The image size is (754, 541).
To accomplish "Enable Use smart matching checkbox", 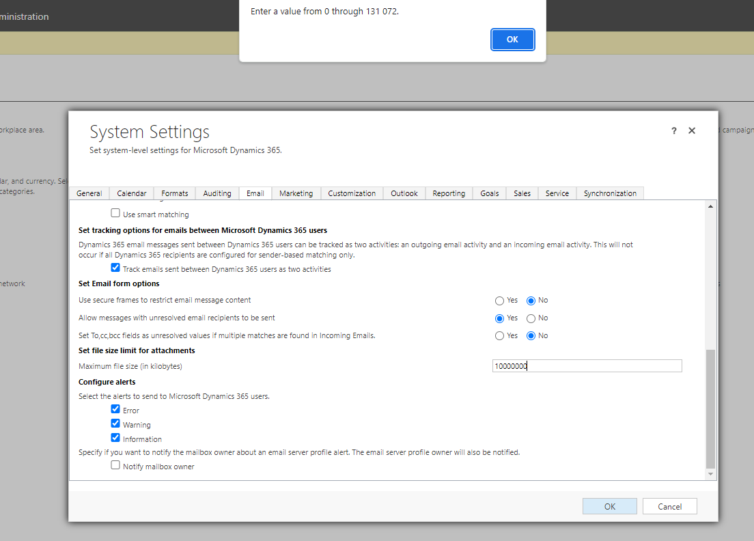I will [115, 213].
